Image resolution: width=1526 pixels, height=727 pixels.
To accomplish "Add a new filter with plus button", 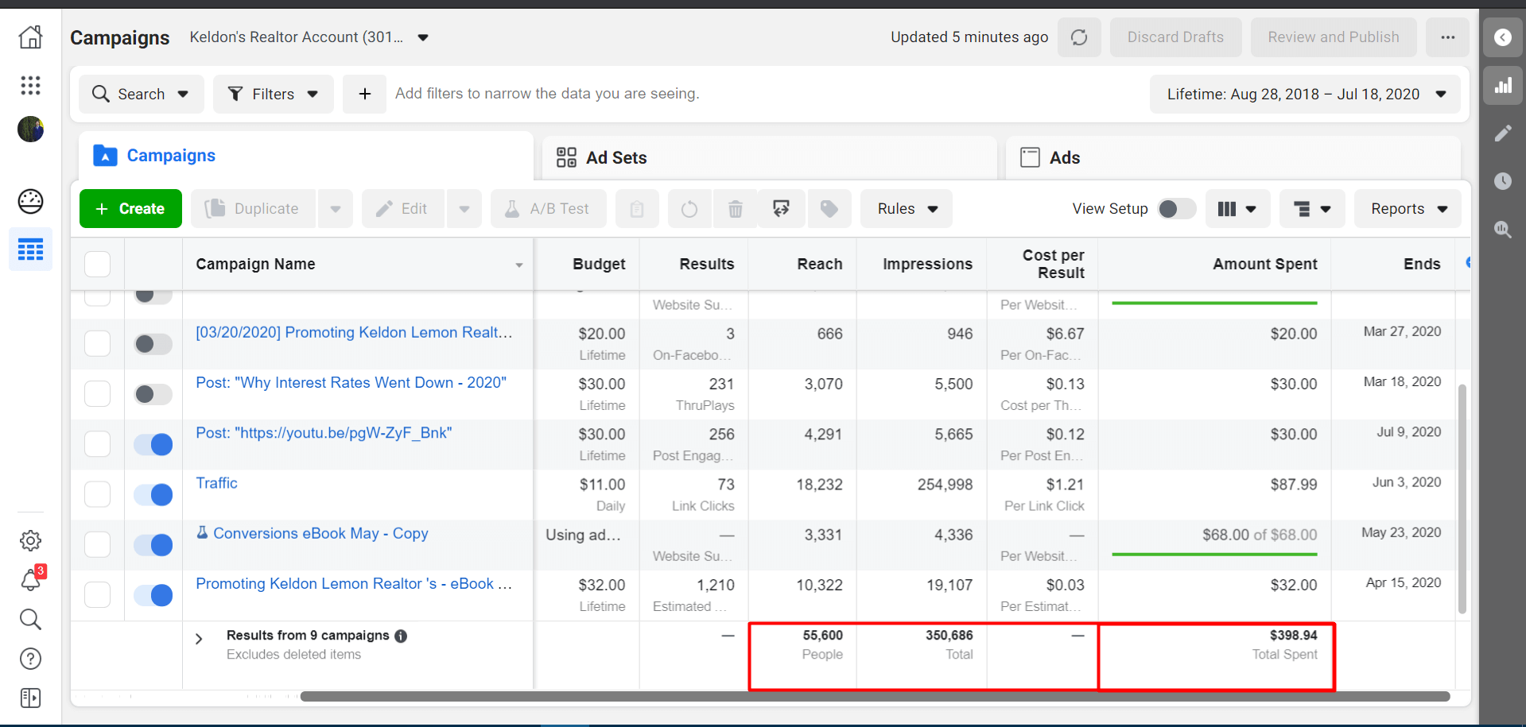I will point(364,94).
